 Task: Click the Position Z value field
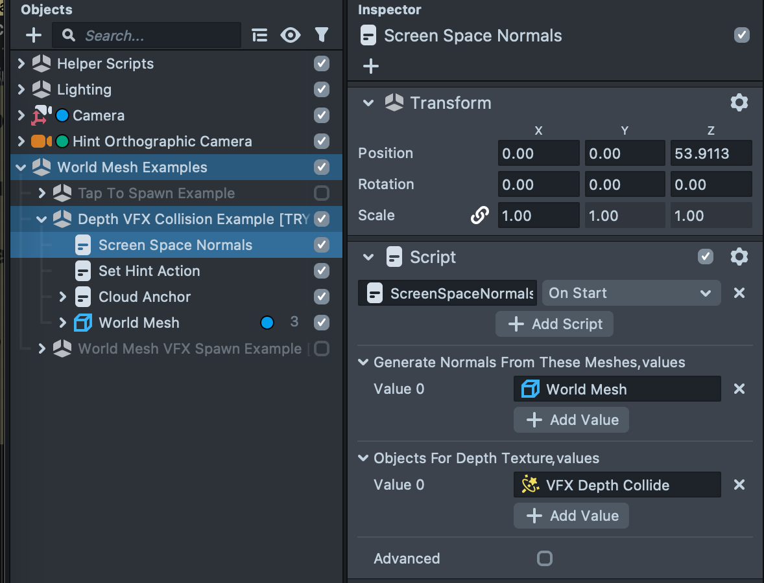tap(710, 154)
